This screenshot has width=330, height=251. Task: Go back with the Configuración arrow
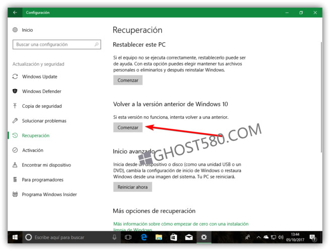click(x=15, y=13)
